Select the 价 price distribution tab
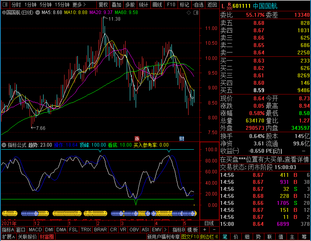Viewport: 311px width, 241px height. point(236,237)
